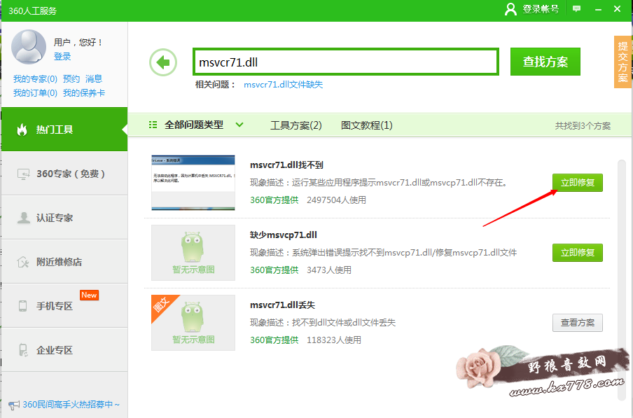Viewport: 633px width, 418px height.
Task: Open 预约 link
Action: coord(71,78)
